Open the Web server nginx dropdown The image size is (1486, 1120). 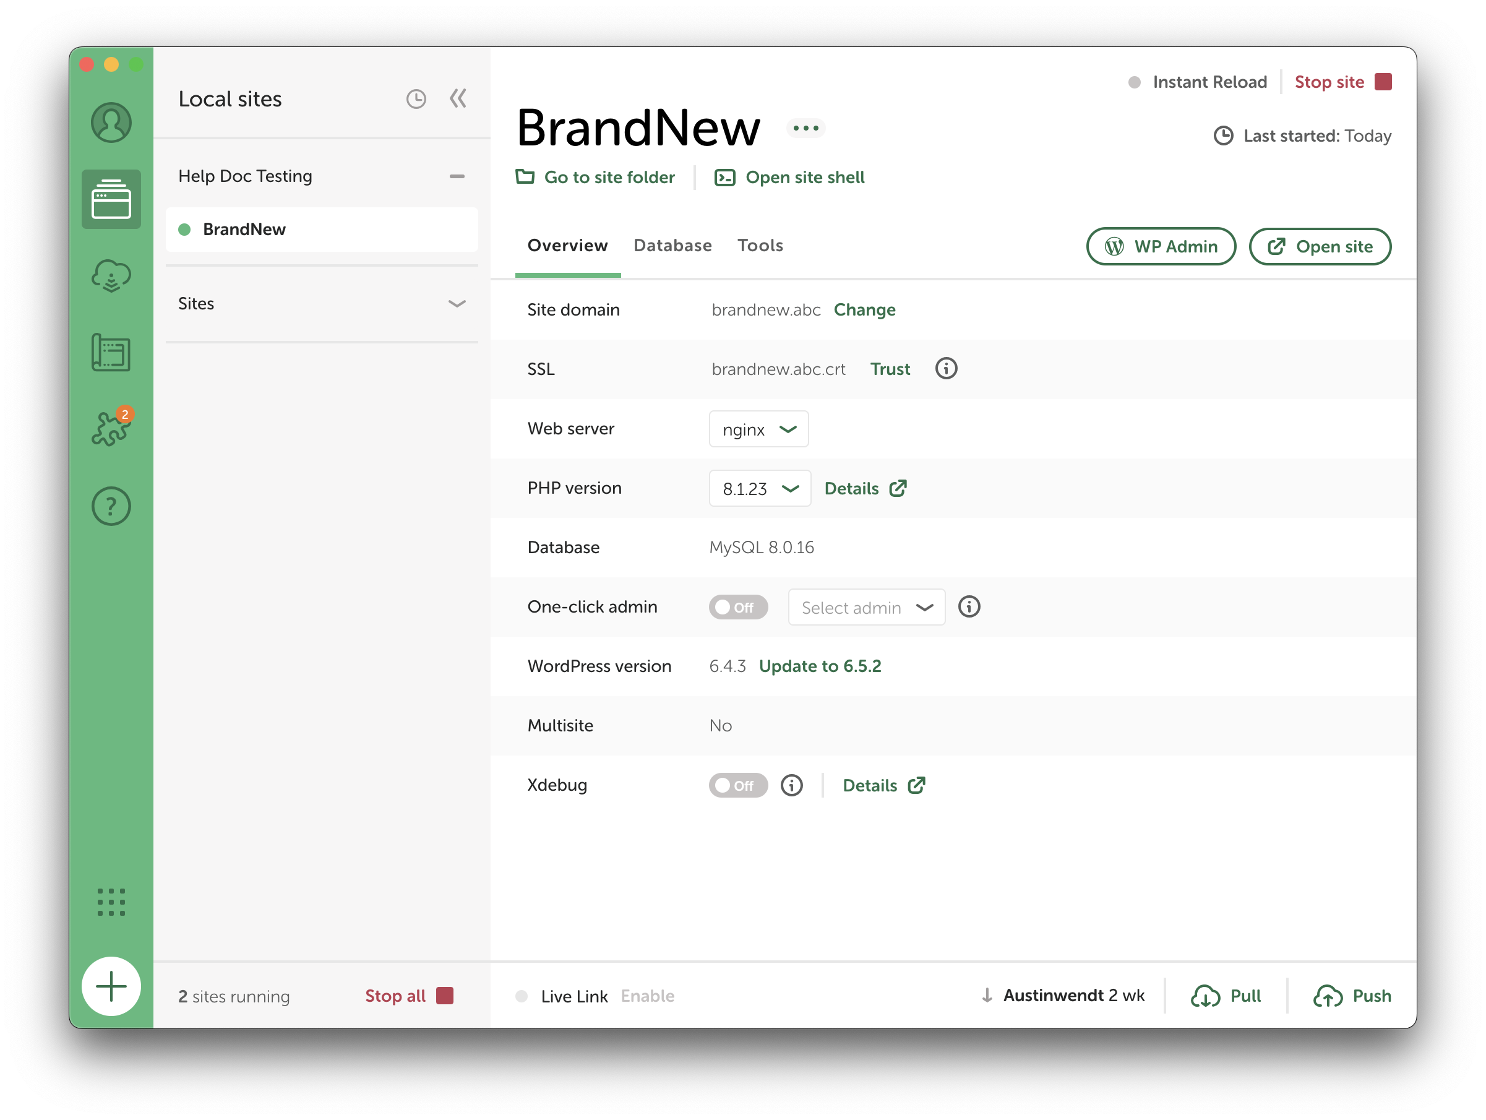tap(758, 429)
